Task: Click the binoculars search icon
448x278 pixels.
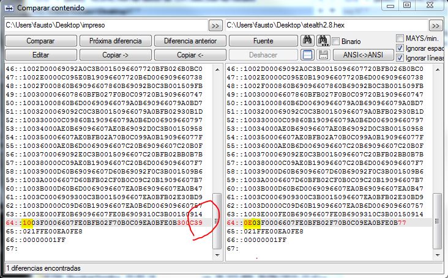Action: 307,40
